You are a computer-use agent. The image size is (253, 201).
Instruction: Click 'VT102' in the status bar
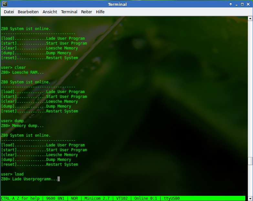point(122,198)
